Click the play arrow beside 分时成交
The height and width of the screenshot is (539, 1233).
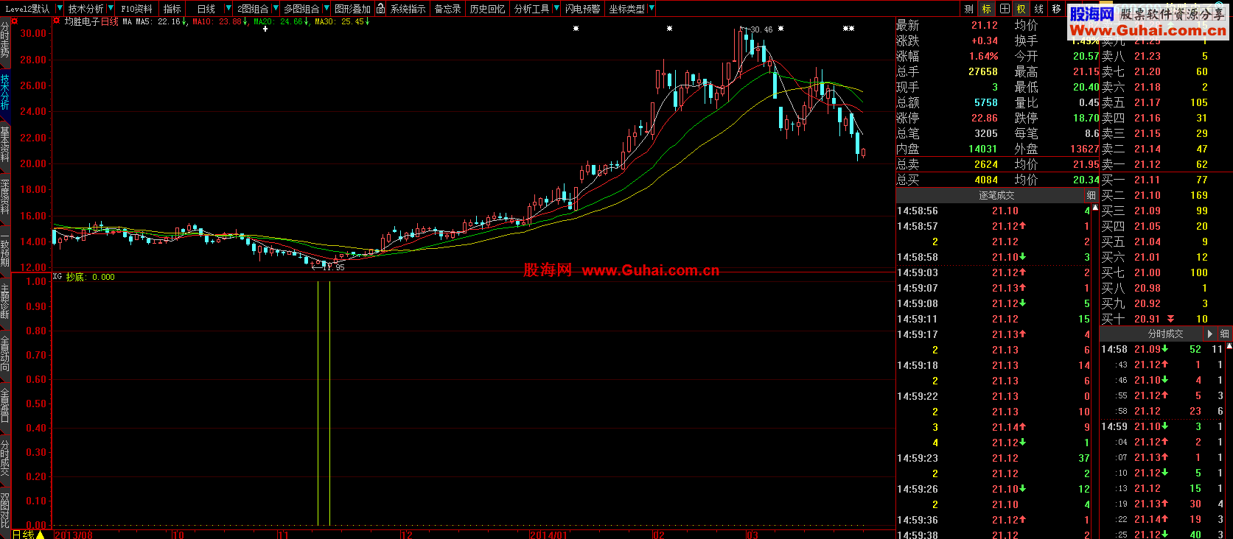(x=1210, y=334)
